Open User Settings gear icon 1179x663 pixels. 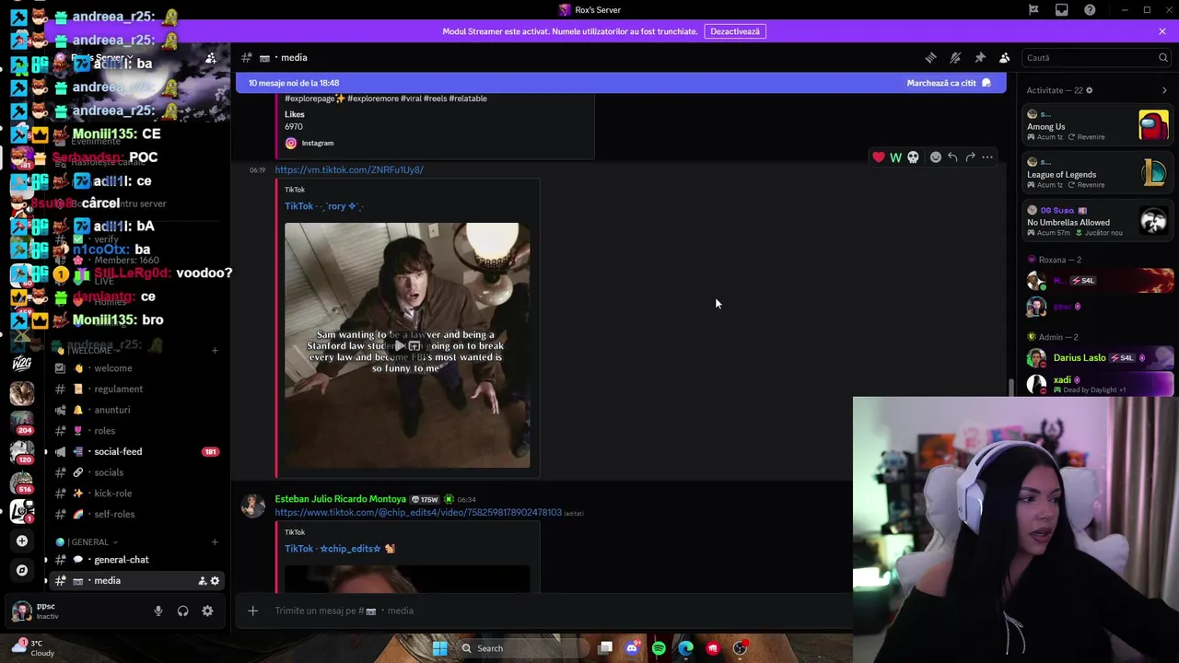coord(207,611)
